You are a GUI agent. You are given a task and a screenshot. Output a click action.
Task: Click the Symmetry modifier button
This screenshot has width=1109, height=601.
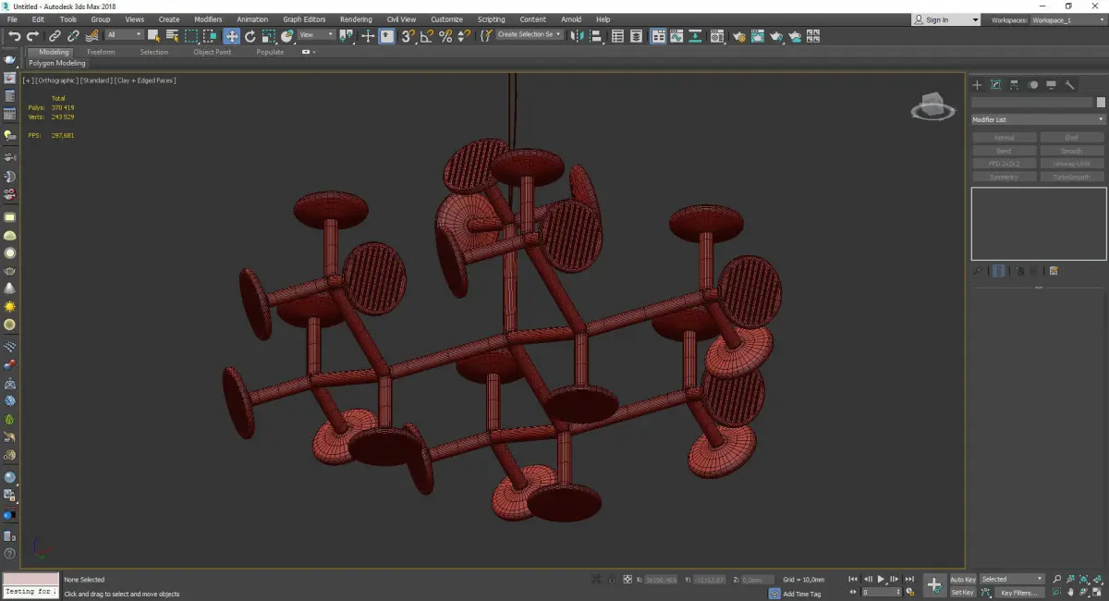pyautogui.click(x=1004, y=177)
